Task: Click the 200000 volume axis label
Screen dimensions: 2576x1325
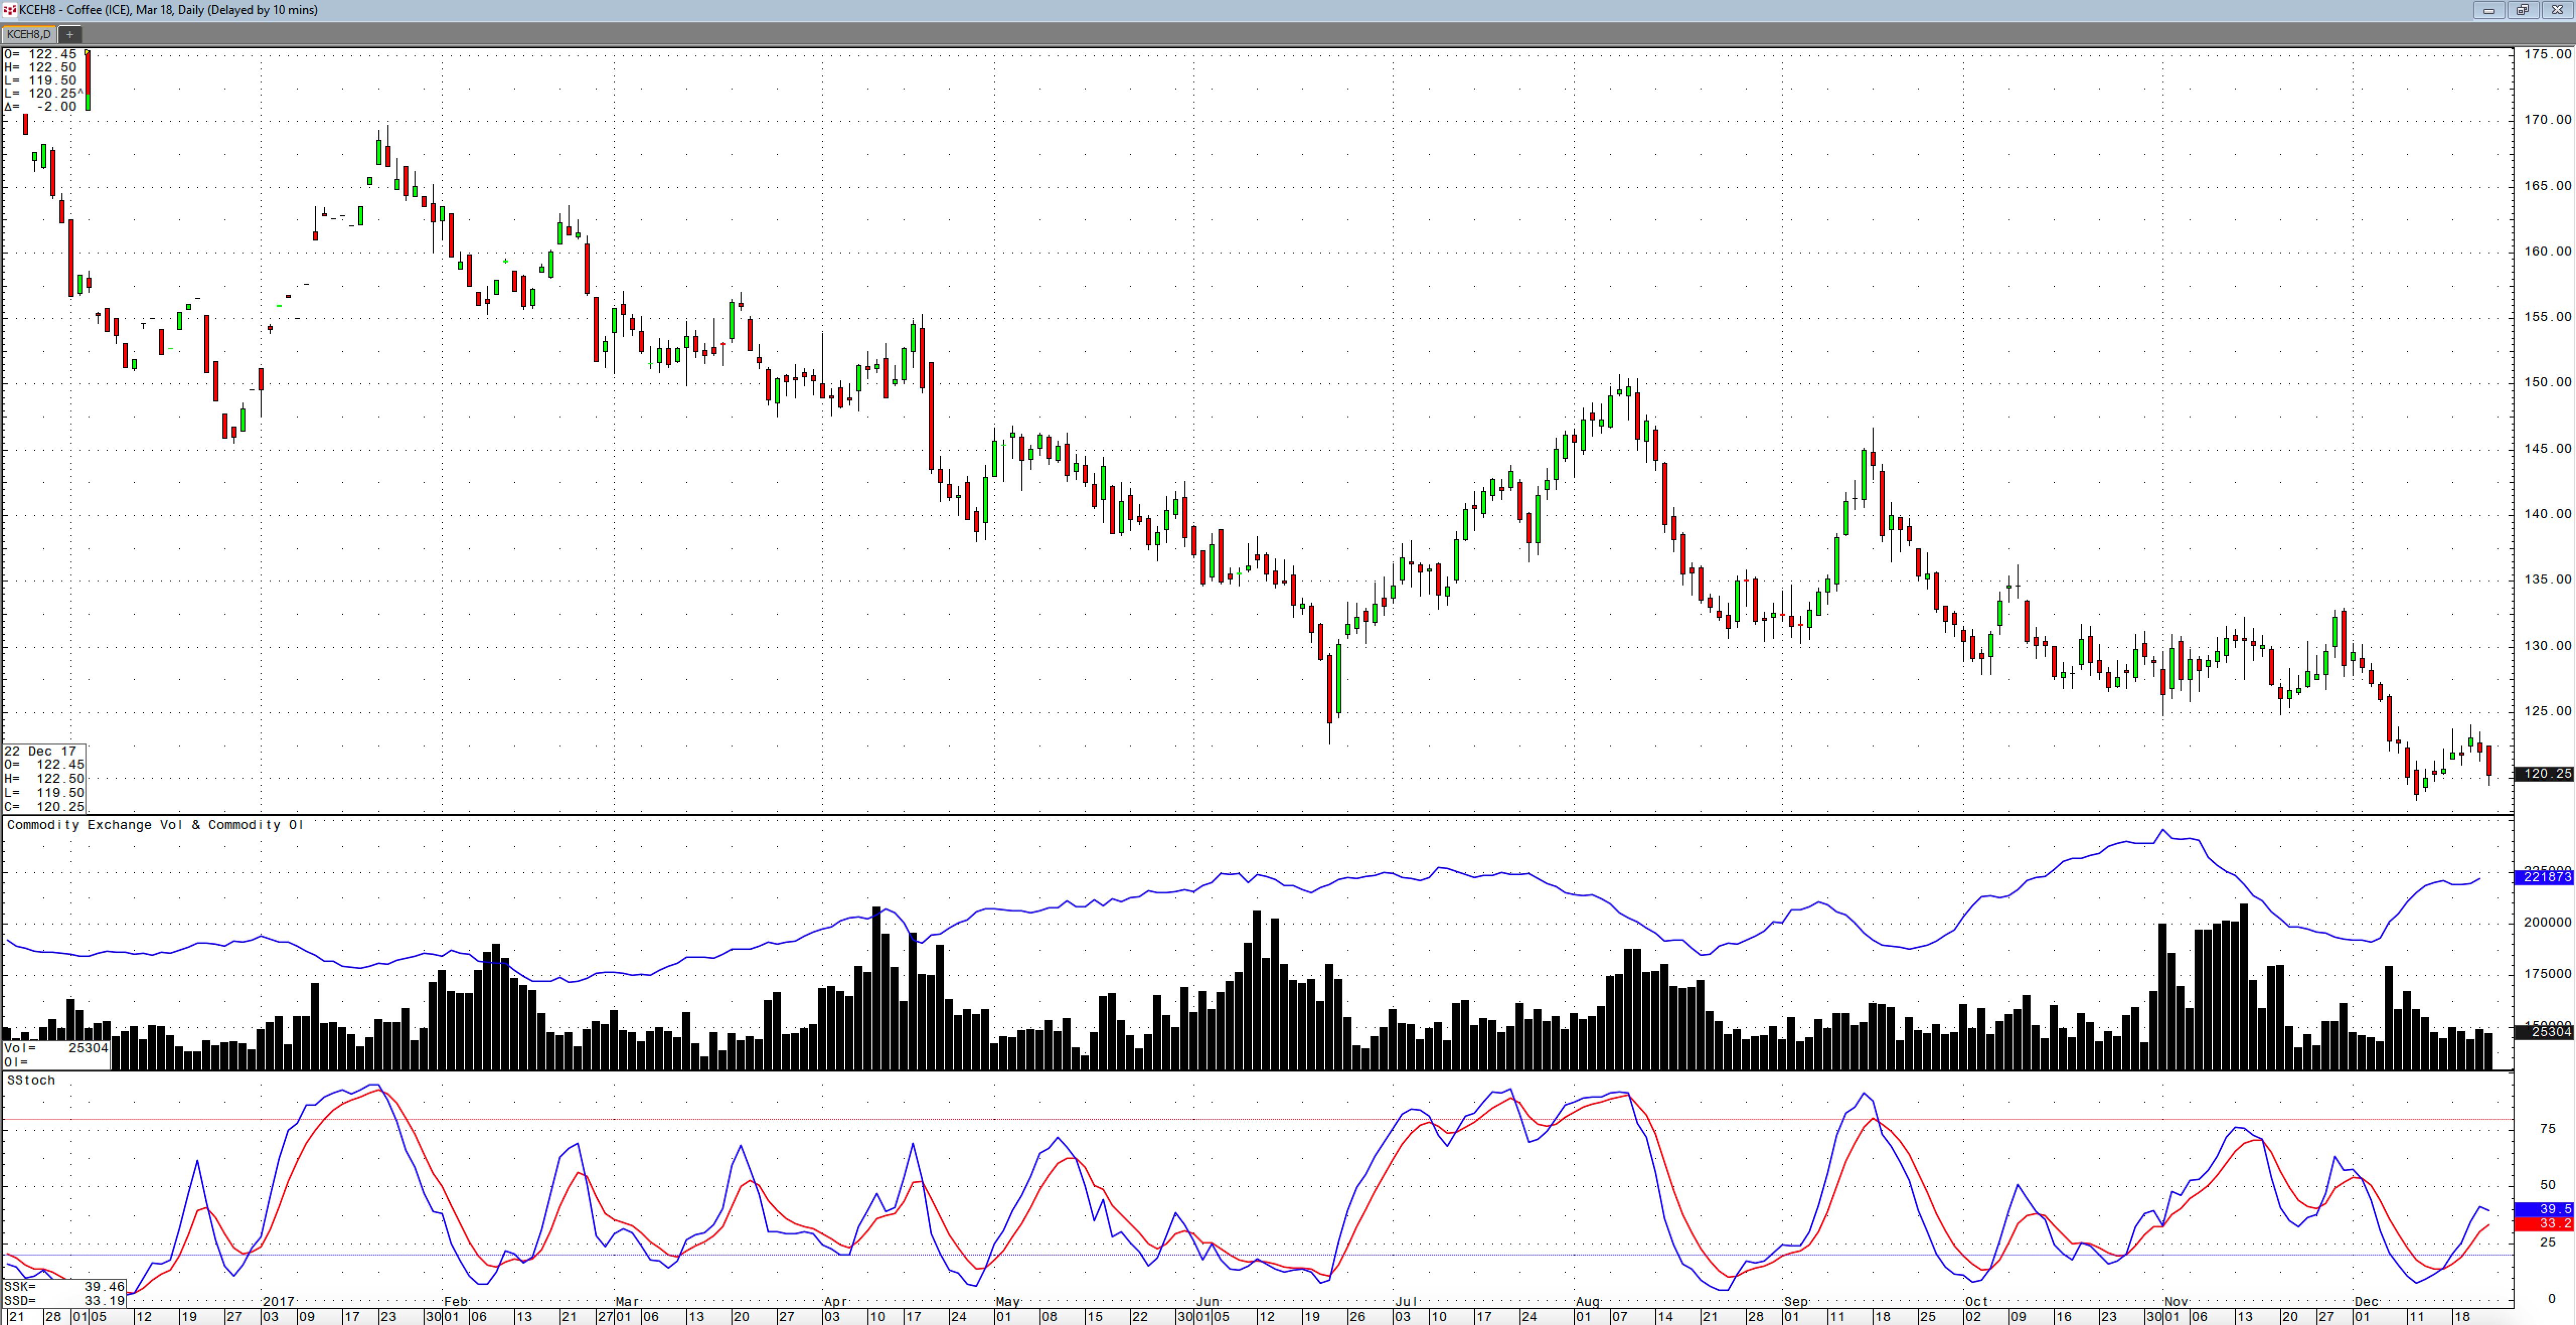Action: click(x=2547, y=922)
